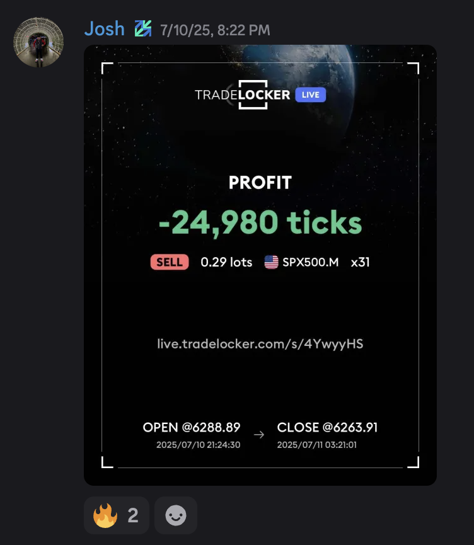Screen dimensions: 474x545
Task: Click the SPX500.M symbol name
Action: click(x=311, y=262)
